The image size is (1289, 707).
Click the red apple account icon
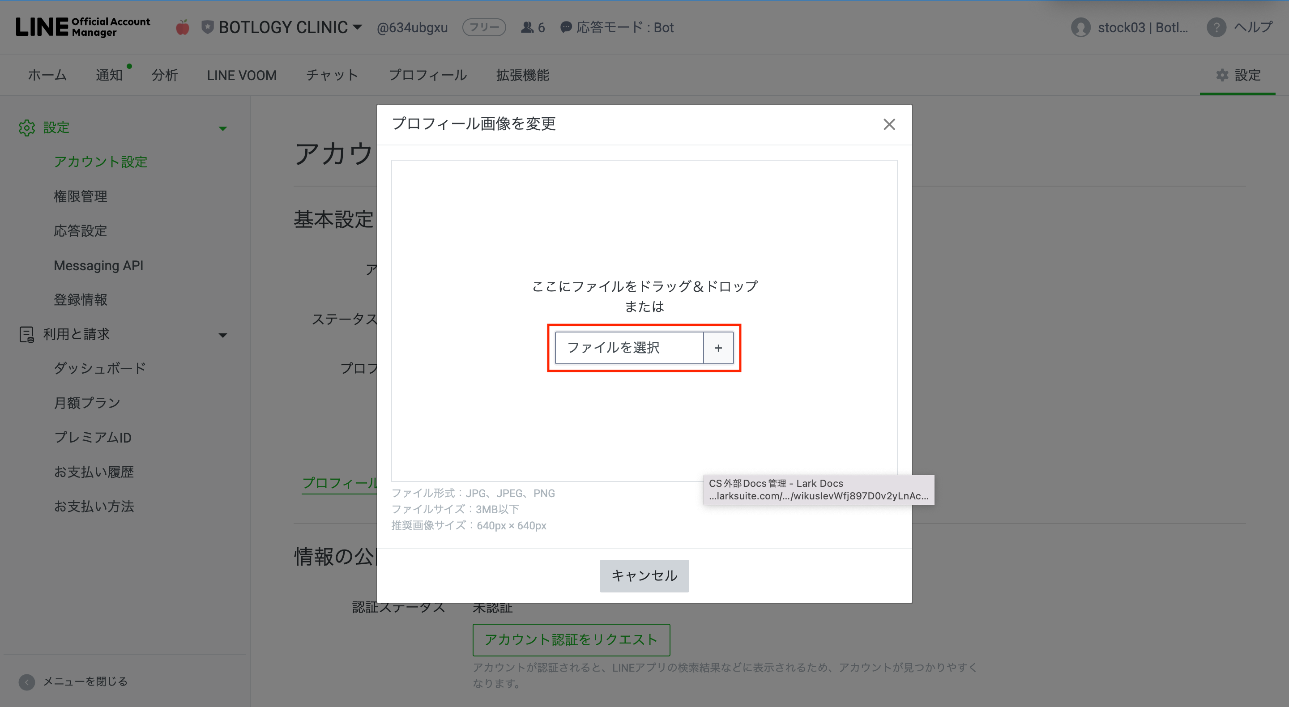pyautogui.click(x=183, y=27)
